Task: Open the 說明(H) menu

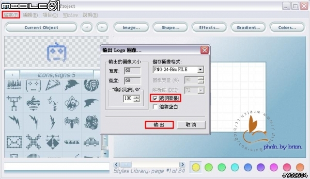Action: [90, 15]
